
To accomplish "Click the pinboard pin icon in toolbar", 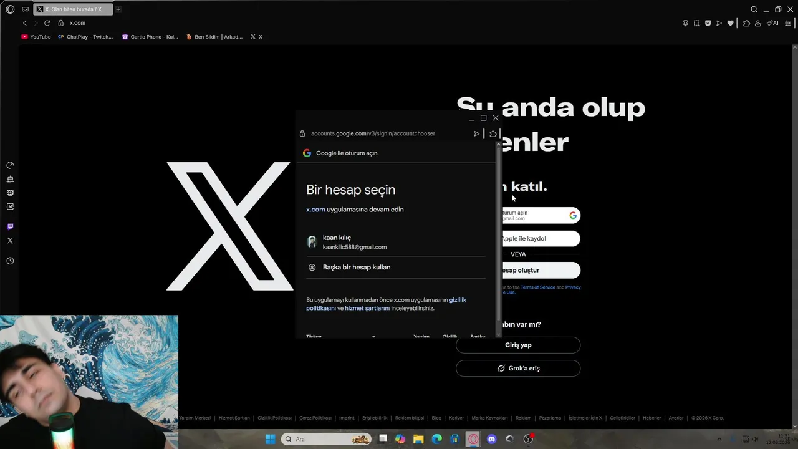I will pyautogui.click(x=685, y=23).
